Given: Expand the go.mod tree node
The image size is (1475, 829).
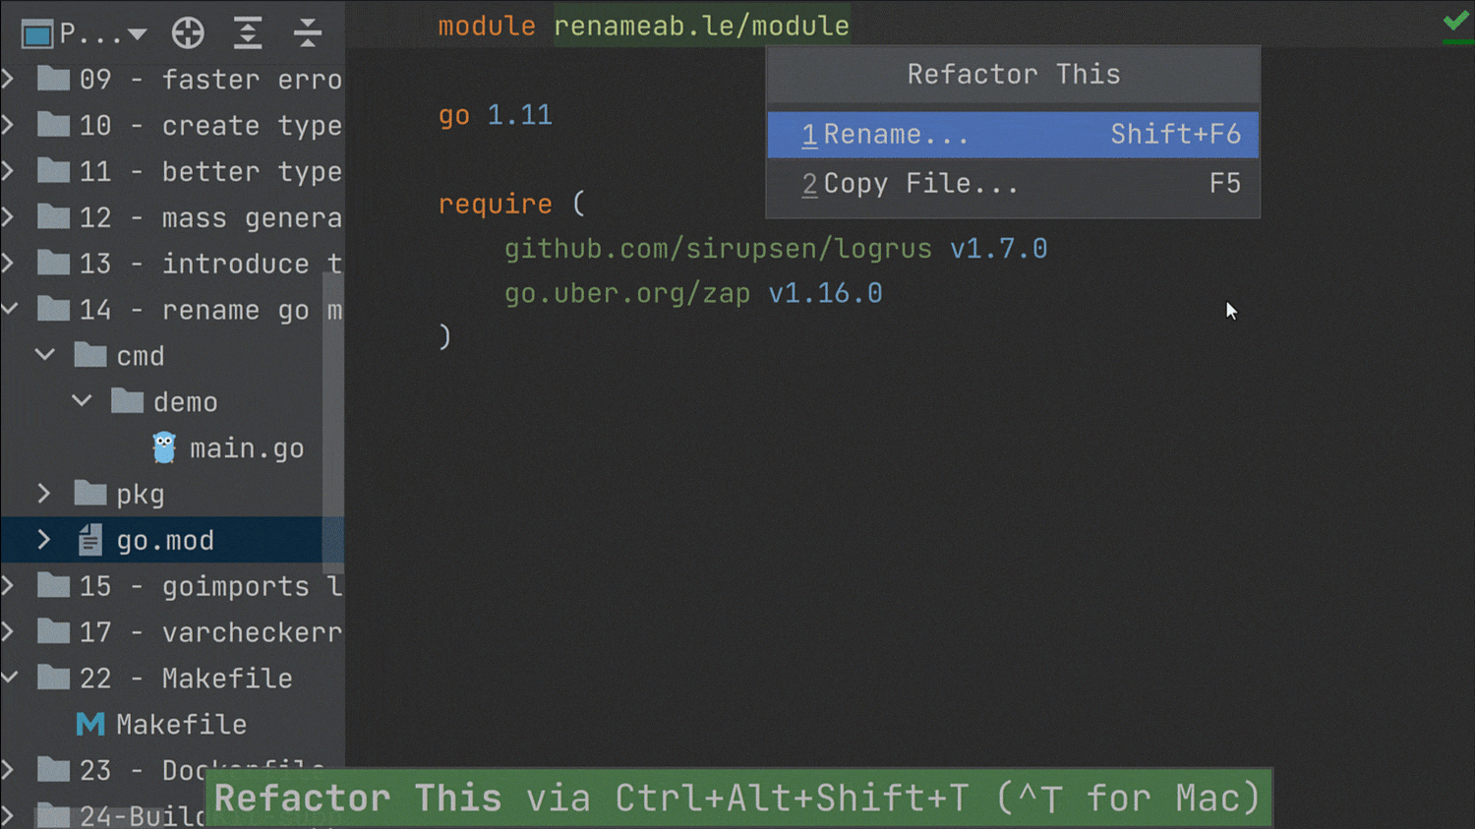Looking at the screenshot, I should (x=44, y=540).
